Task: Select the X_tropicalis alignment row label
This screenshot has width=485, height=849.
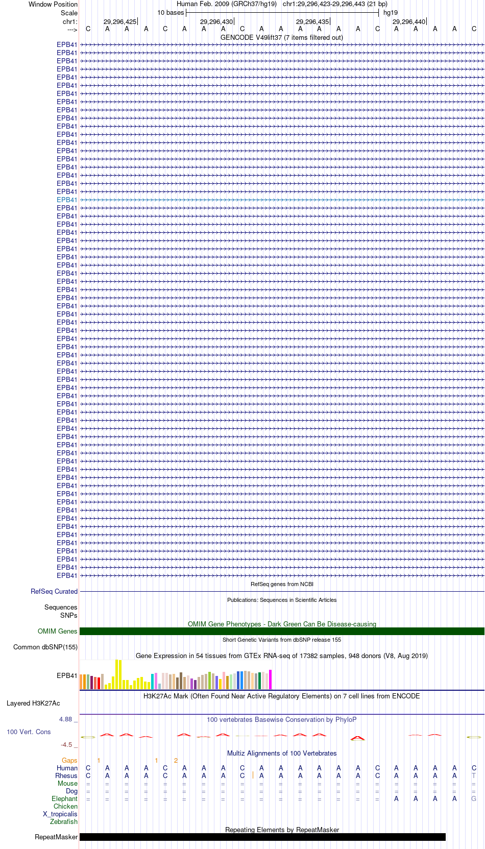Action: [x=60, y=814]
